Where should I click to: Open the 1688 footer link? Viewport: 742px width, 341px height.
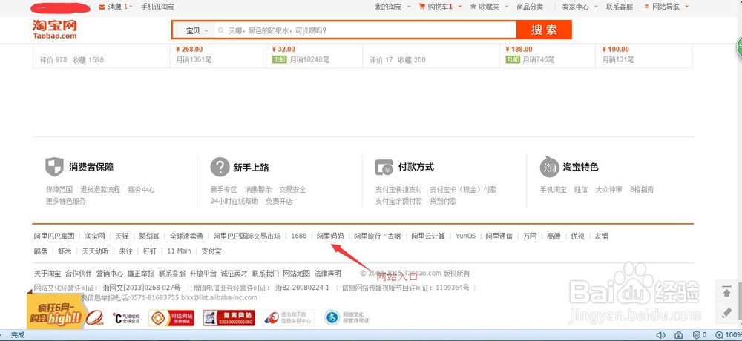tap(299, 236)
